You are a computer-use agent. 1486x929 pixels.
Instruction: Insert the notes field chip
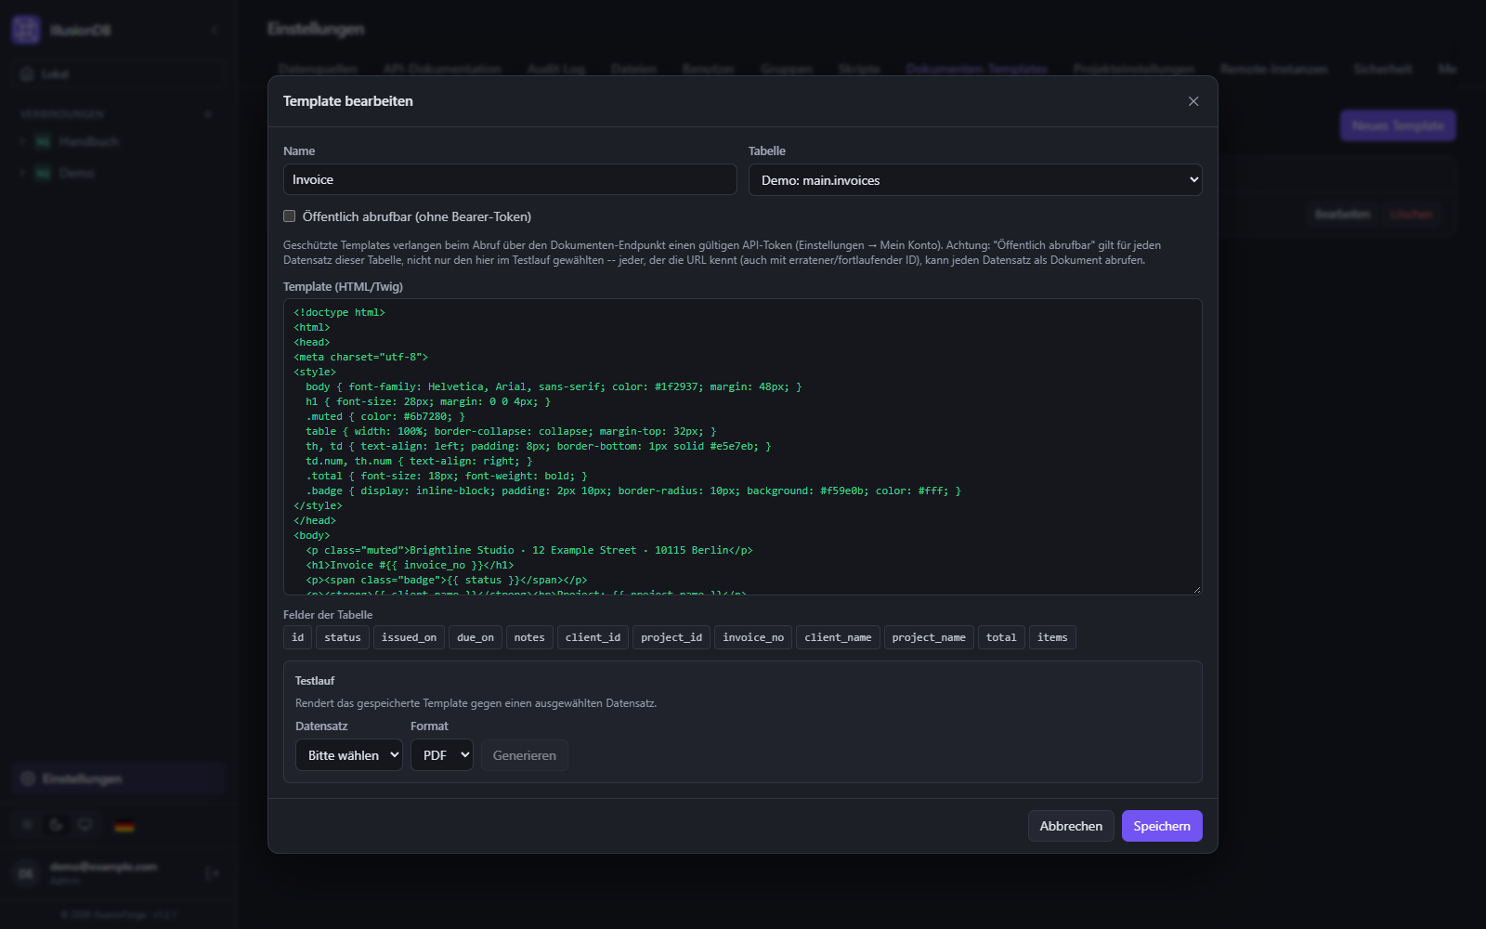[x=529, y=637]
